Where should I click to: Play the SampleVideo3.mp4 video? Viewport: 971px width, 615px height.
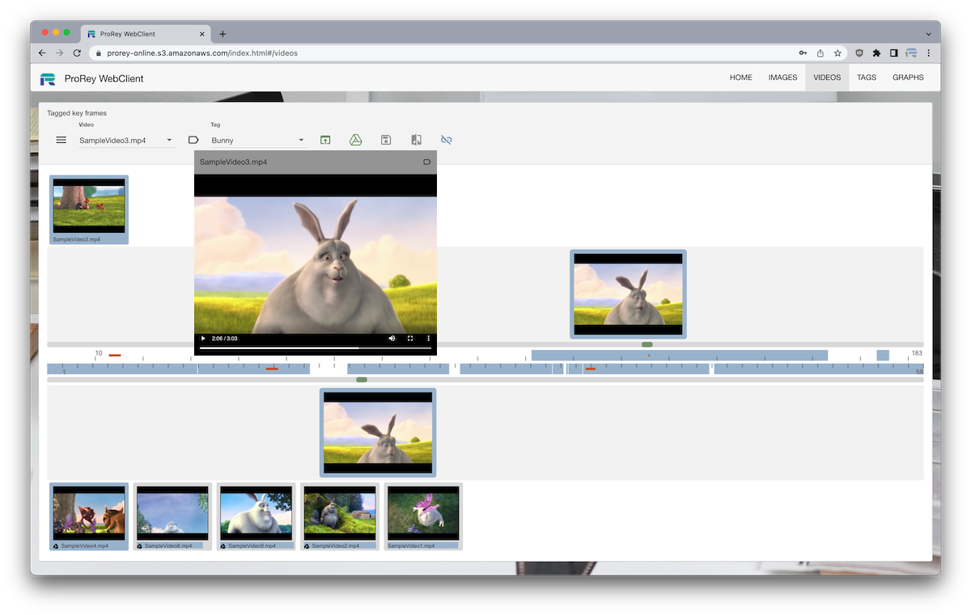[203, 339]
